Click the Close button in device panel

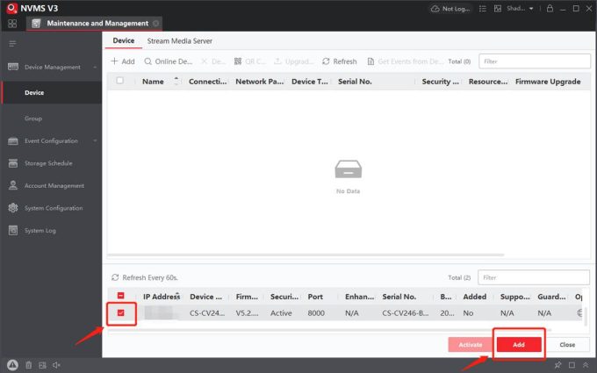pyautogui.click(x=568, y=345)
